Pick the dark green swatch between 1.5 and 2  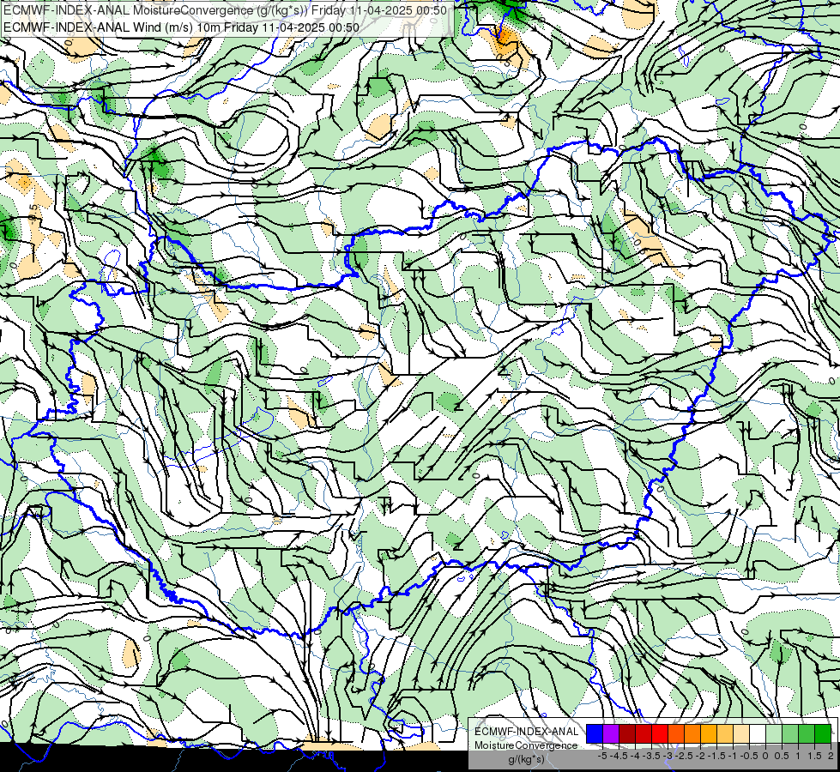[823, 733]
